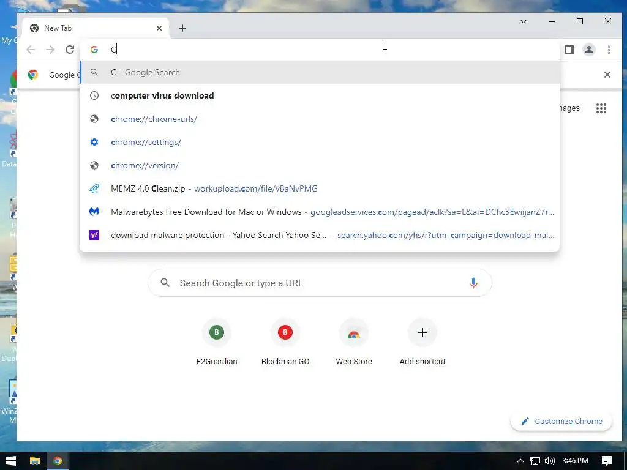627x470 pixels.
Task: Open the tab search chevron
Action: click(x=524, y=21)
